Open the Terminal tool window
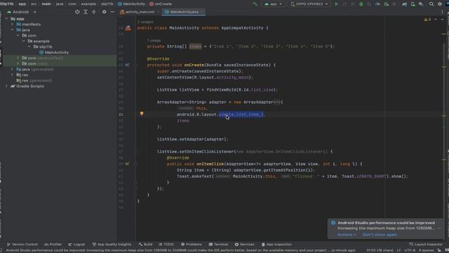 (218, 245)
